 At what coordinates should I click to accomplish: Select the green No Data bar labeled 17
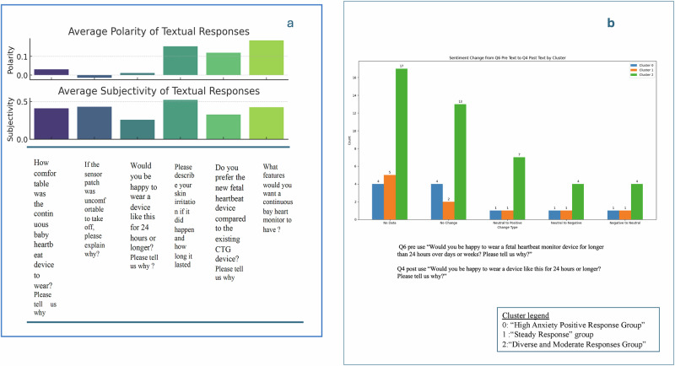point(402,144)
